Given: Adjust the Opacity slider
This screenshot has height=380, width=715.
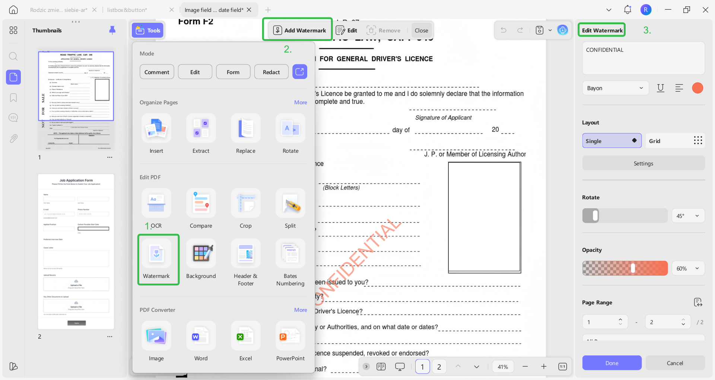Looking at the screenshot, I should [625, 268].
